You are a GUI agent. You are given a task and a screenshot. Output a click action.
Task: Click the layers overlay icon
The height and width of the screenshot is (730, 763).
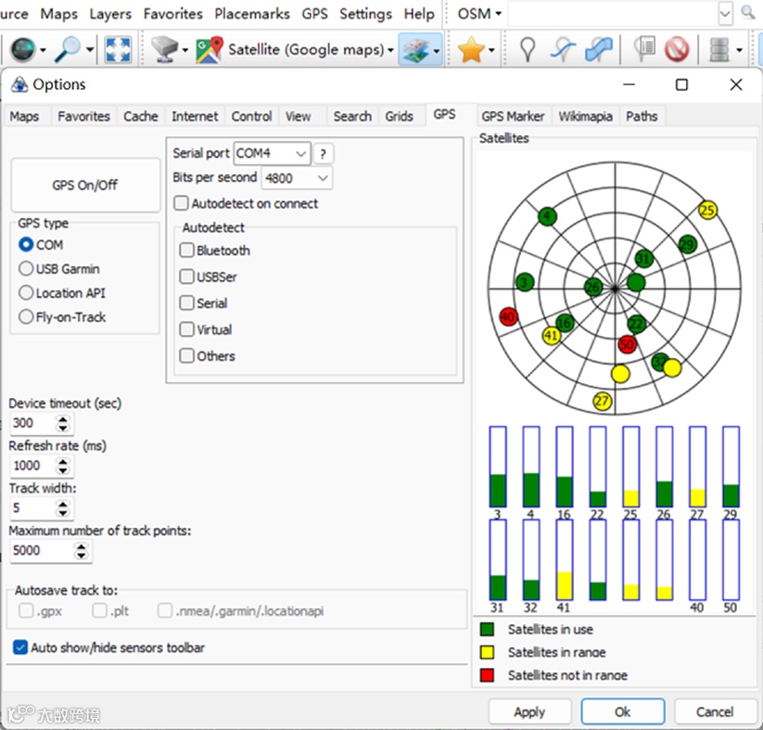pyautogui.click(x=415, y=49)
